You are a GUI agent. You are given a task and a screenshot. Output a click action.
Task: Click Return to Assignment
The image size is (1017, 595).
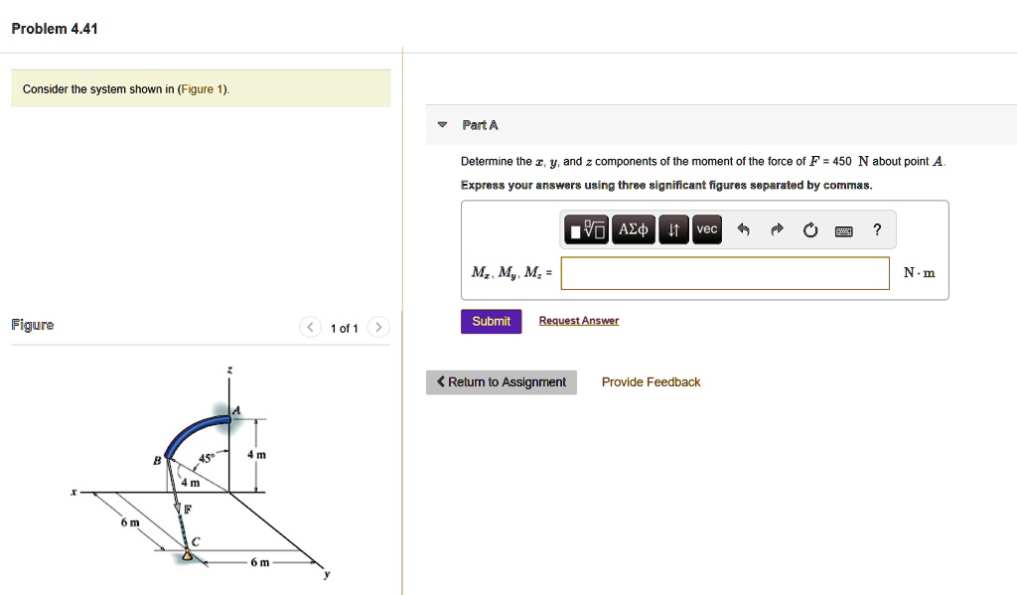click(x=501, y=381)
